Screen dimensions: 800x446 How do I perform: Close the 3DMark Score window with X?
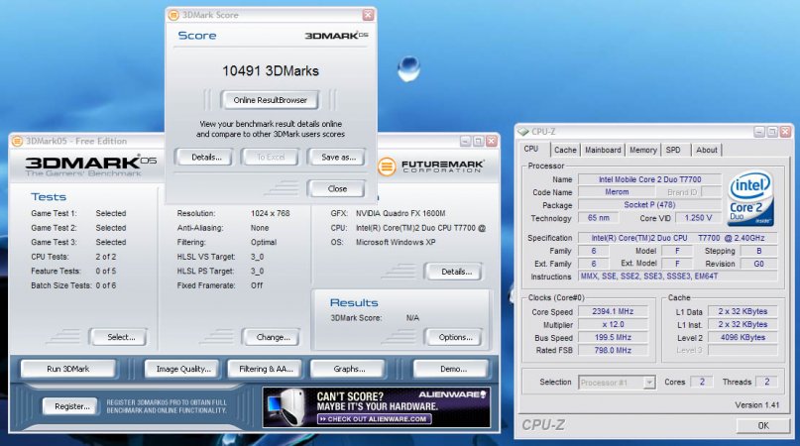pyautogui.click(x=368, y=15)
